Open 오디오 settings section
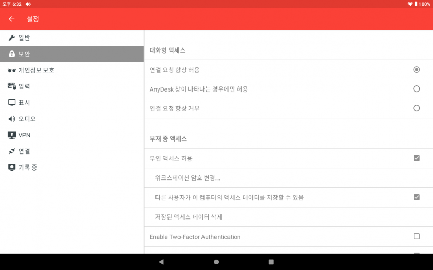Screen dimensions: 433x270 click(x=72, y=119)
